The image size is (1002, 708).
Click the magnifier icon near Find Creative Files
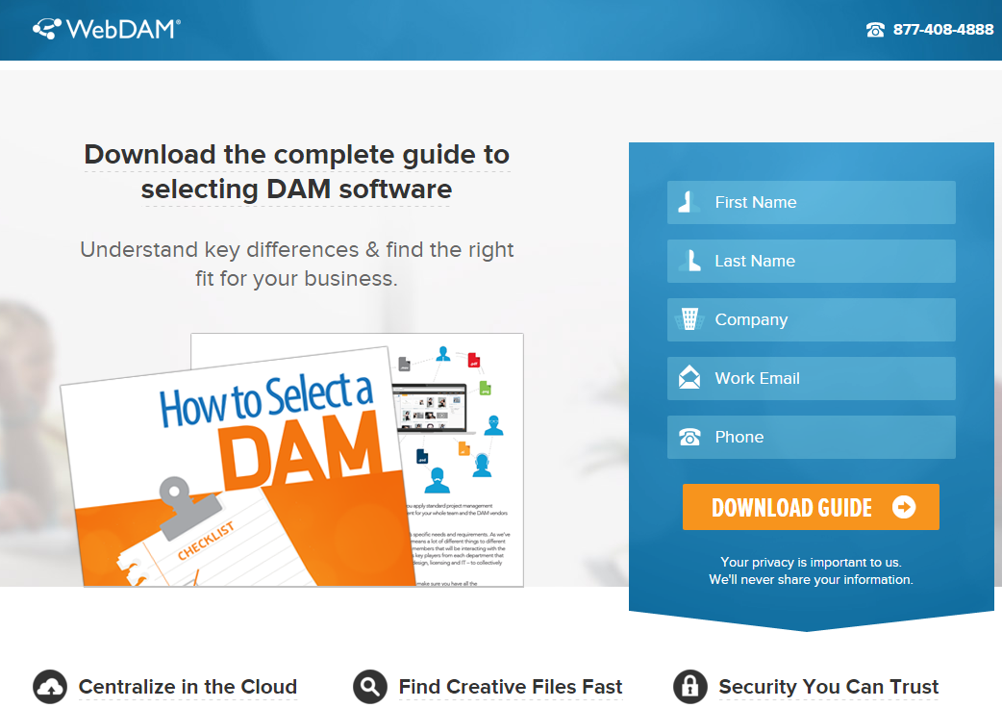[x=370, y=687]
